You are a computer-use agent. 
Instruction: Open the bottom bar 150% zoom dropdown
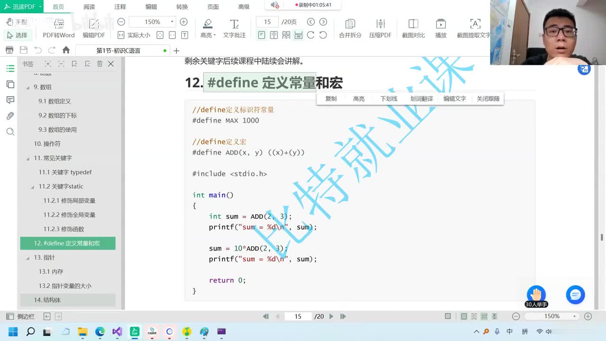[575, 316]
